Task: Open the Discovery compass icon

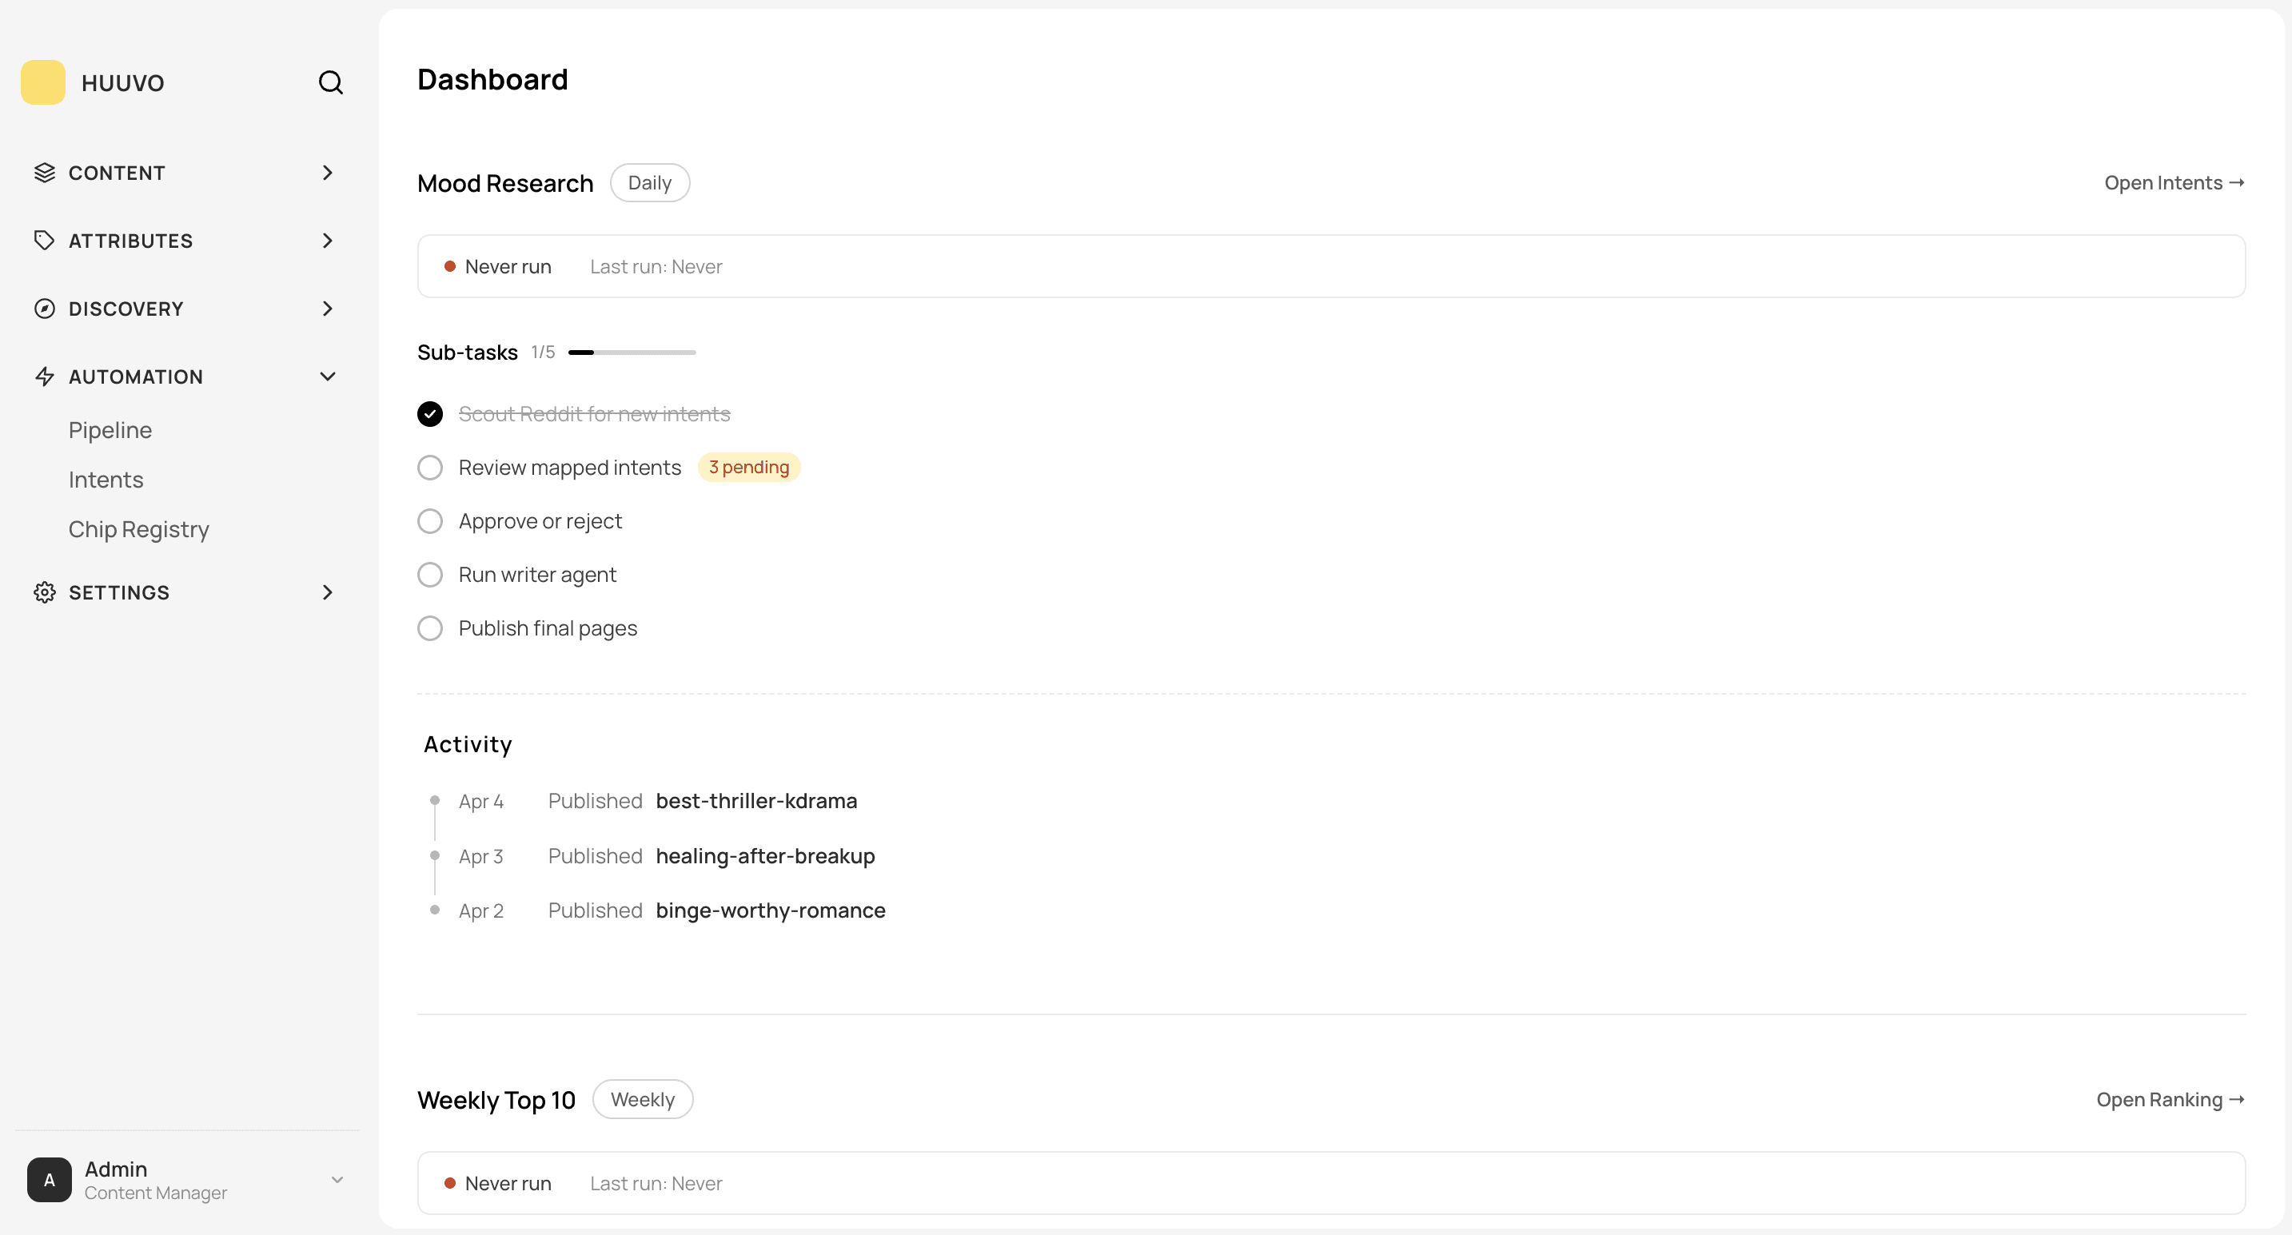Action: [x=46, y=308]
